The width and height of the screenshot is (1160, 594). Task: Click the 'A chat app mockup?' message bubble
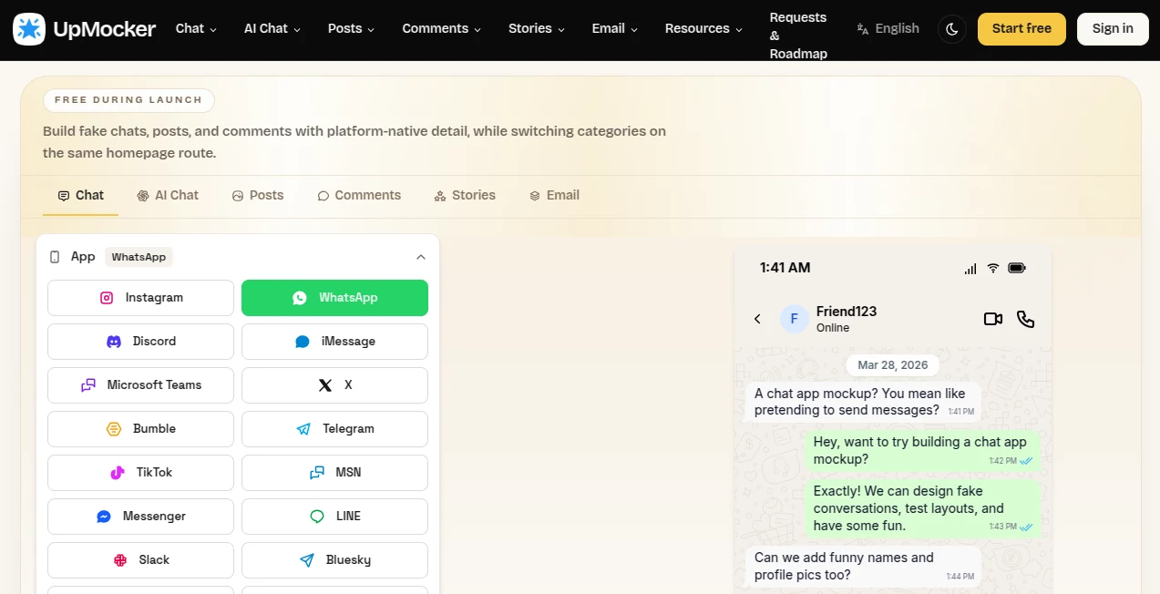coord(863,402)
